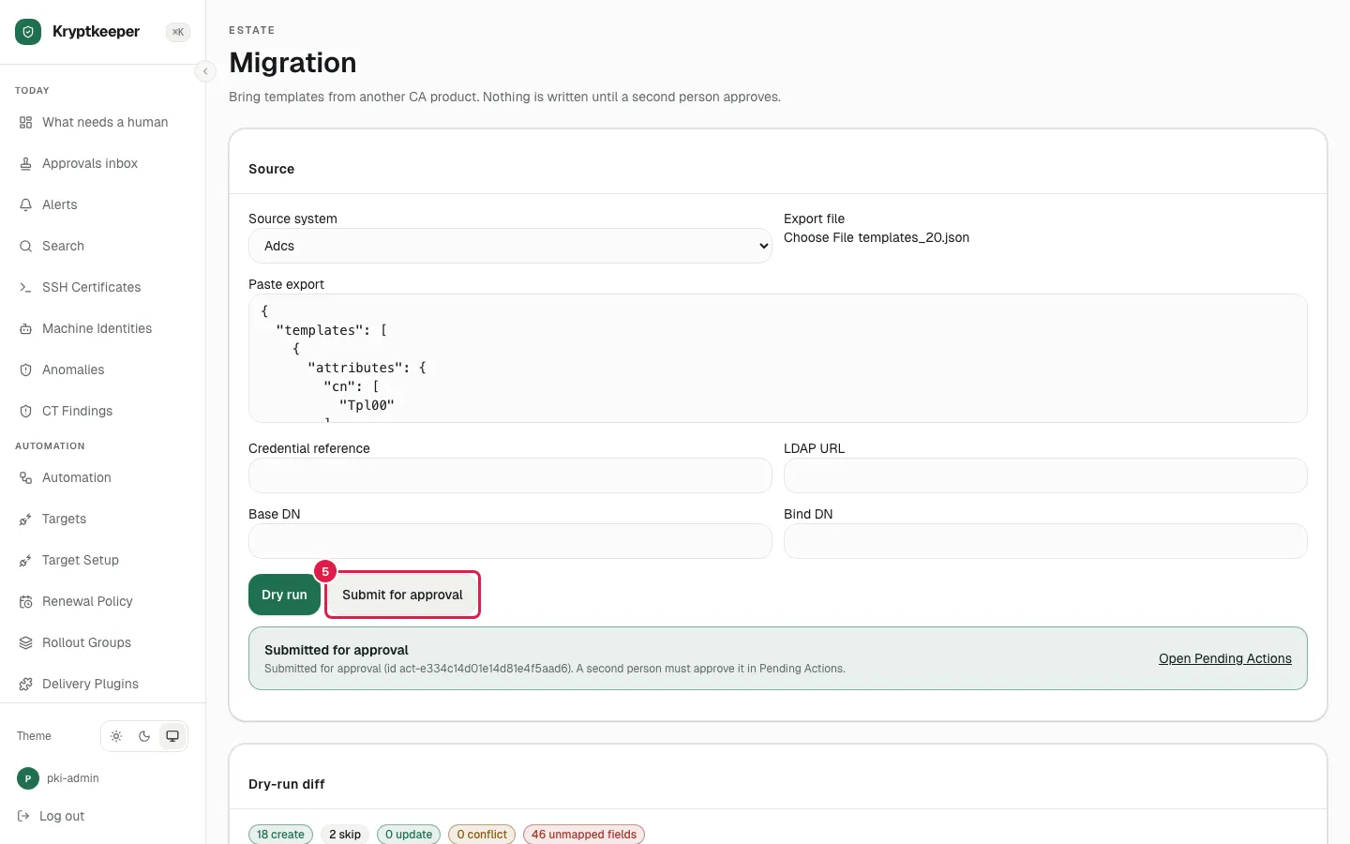
Task: Click the Automation workflow icon
Action: [25, 477]
